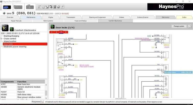Select Electronic power steering in the tree

click(15, 47)
